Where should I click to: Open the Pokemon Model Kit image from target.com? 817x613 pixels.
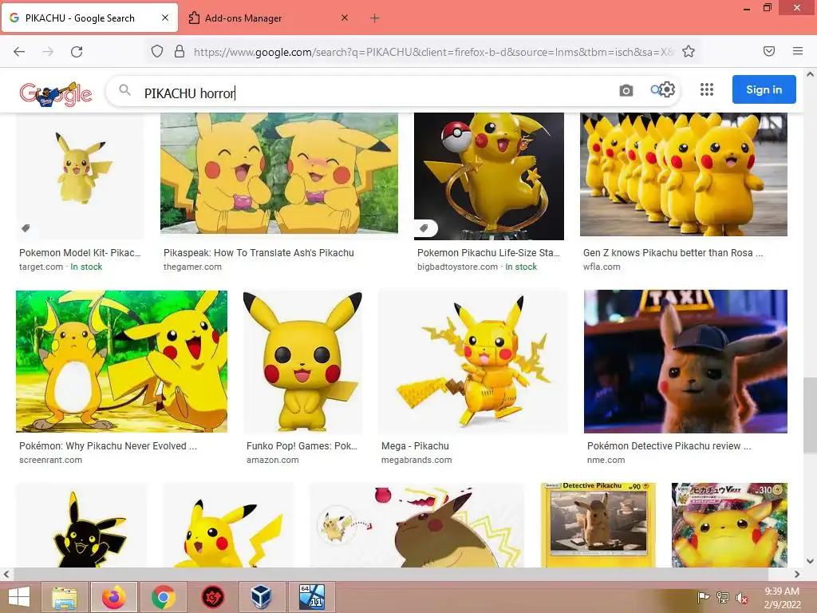[x=80, y=176]
